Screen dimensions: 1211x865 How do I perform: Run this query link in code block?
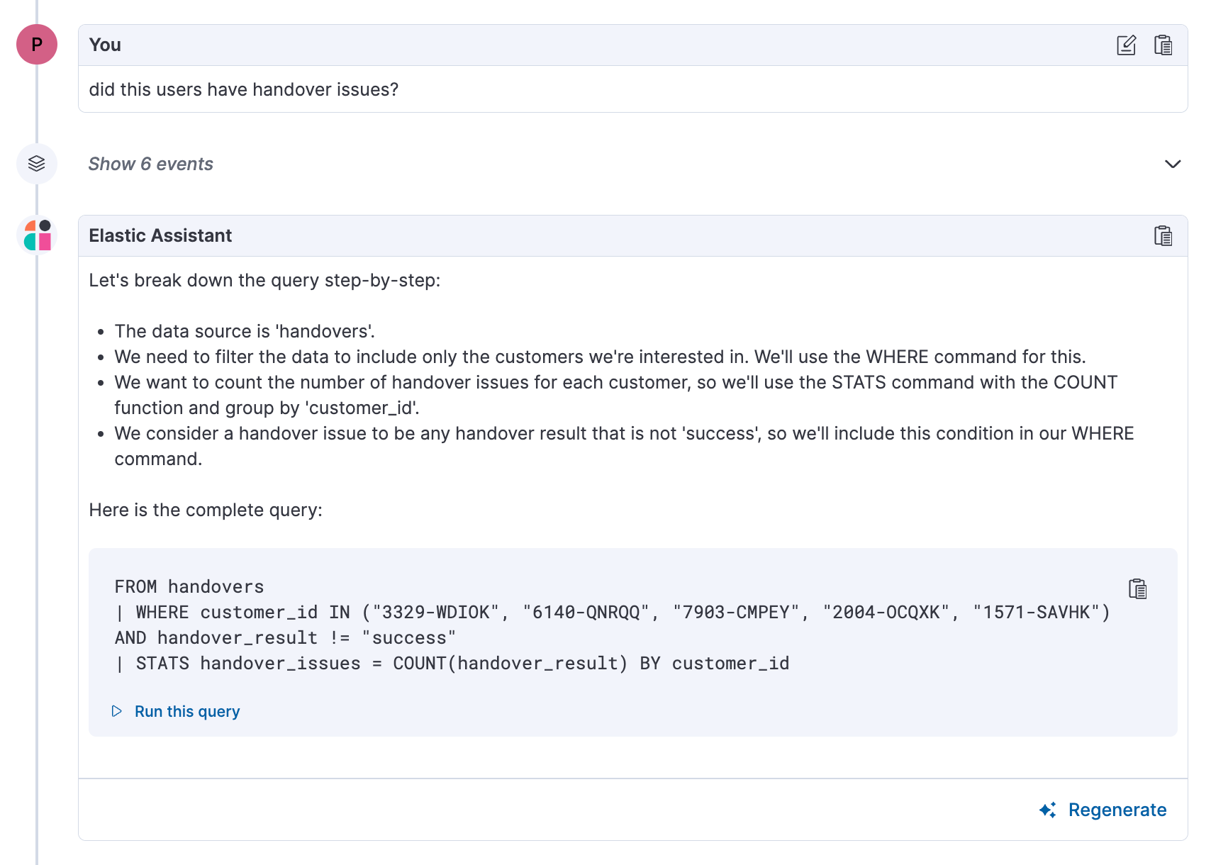(187, 711)
